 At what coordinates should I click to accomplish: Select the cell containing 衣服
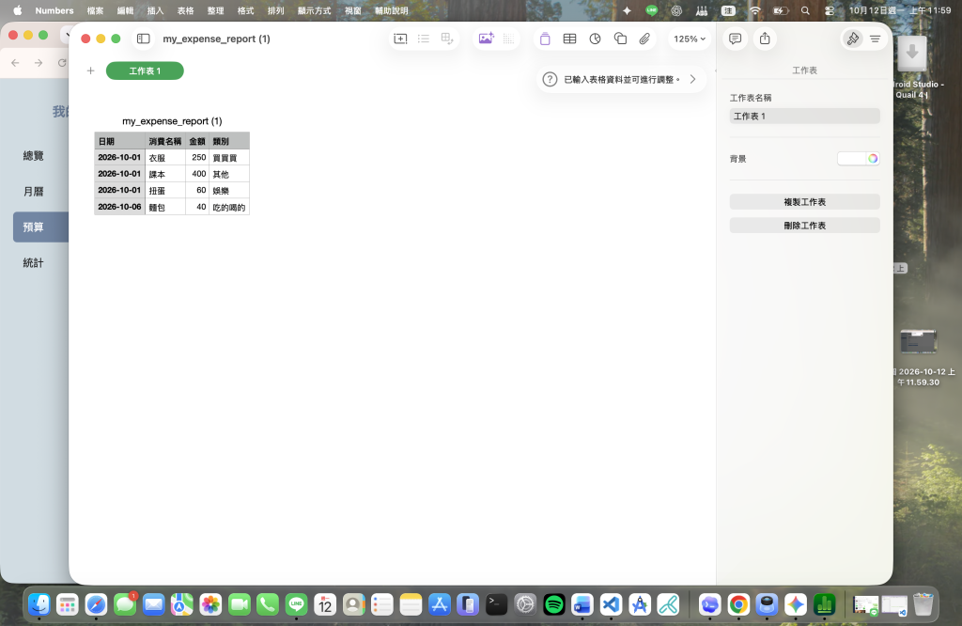(x=165, y=158)
